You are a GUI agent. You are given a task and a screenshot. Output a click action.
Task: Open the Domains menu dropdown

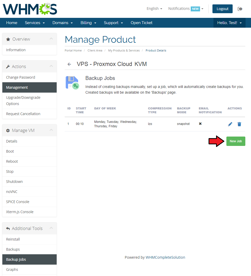(63, 23)
